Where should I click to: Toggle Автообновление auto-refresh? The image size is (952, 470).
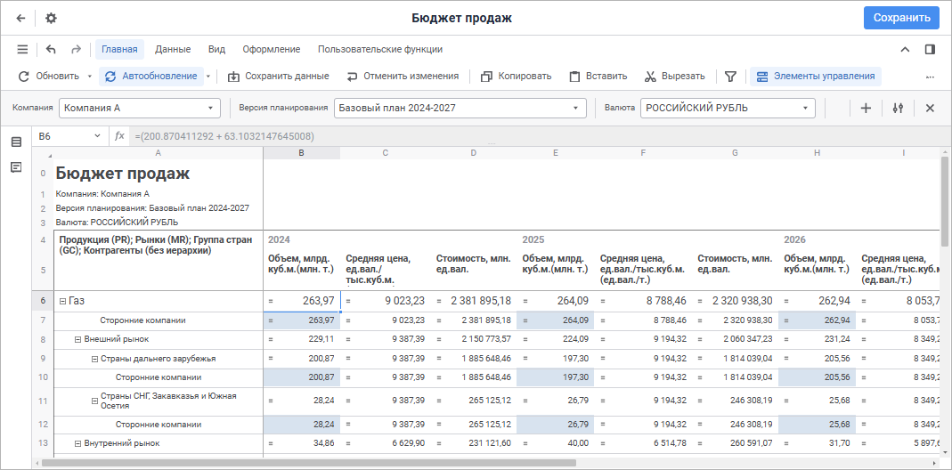coord(151,77)
